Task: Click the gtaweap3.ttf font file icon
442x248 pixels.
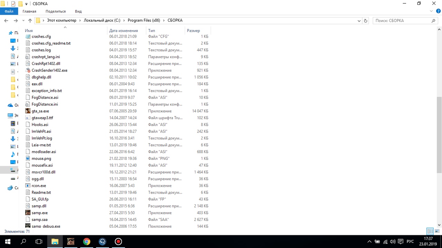Action: (28, 118)
